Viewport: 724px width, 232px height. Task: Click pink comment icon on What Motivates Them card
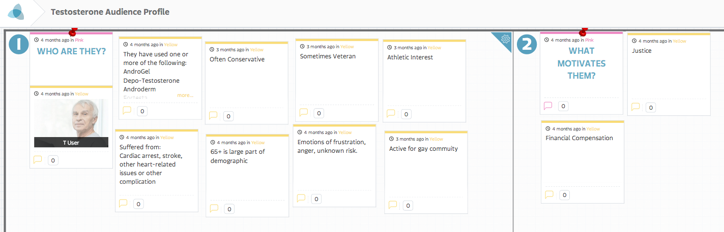(x=548, y=106)
